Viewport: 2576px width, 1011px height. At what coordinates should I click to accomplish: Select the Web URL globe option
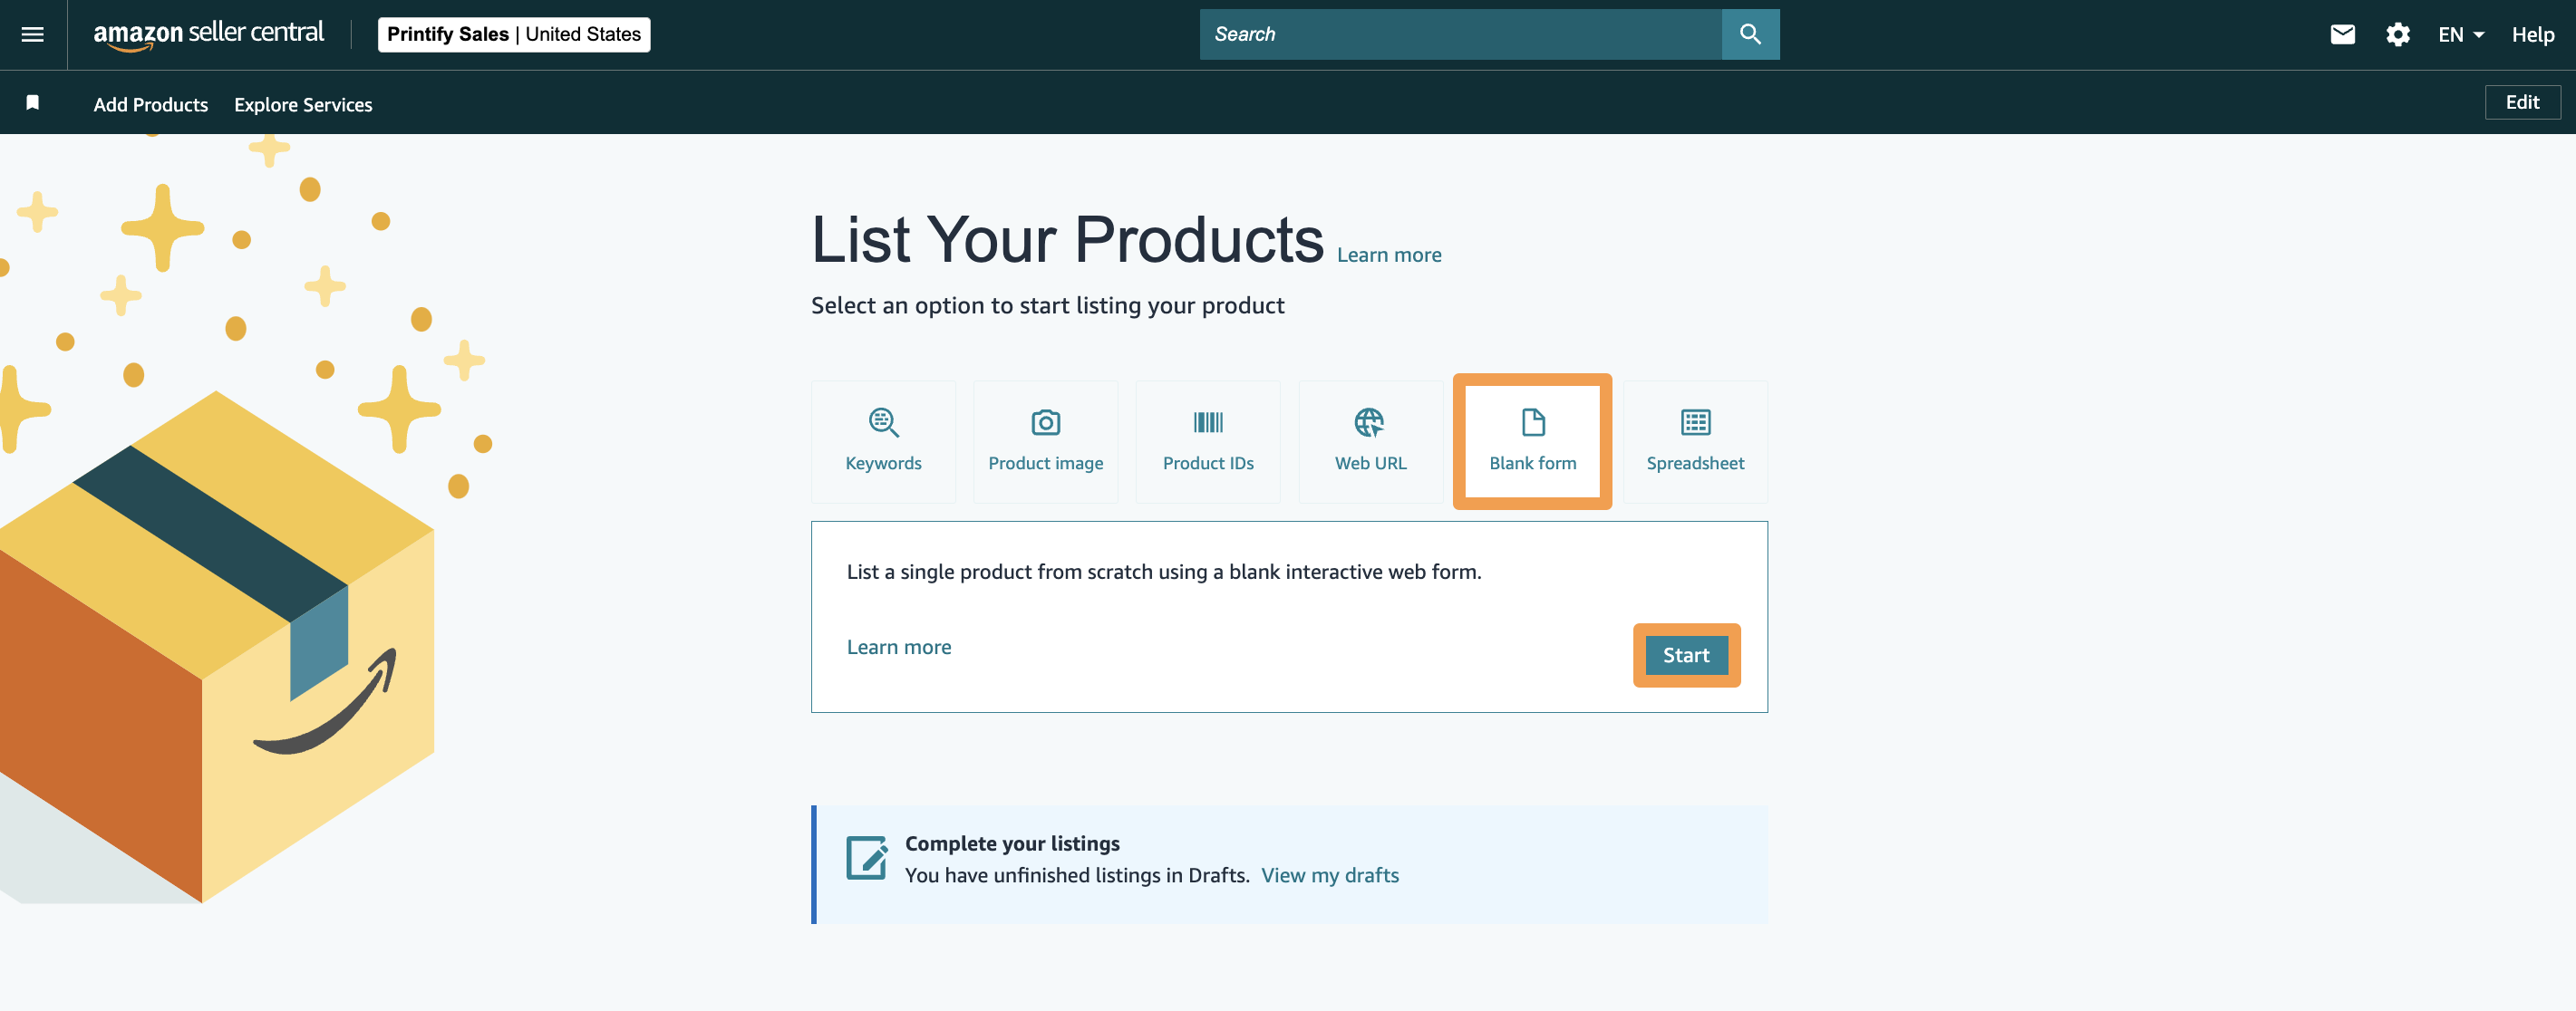click(1370, 441)
